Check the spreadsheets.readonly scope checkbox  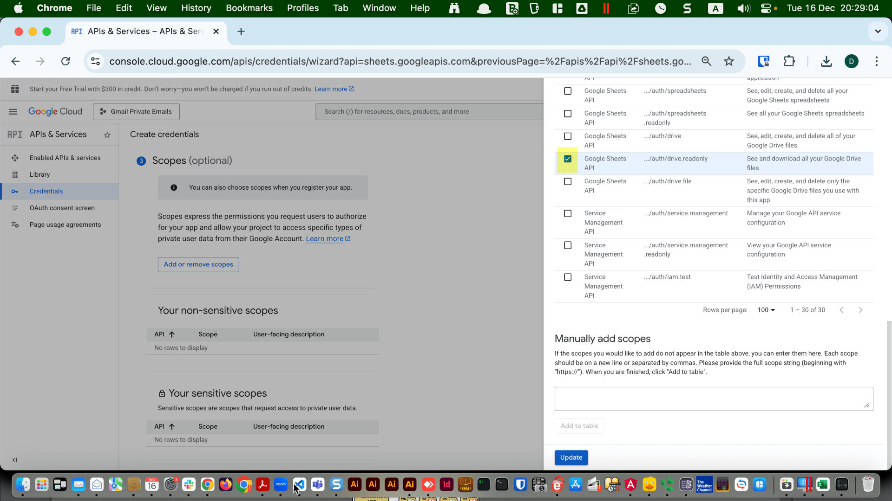pos(568,114)
